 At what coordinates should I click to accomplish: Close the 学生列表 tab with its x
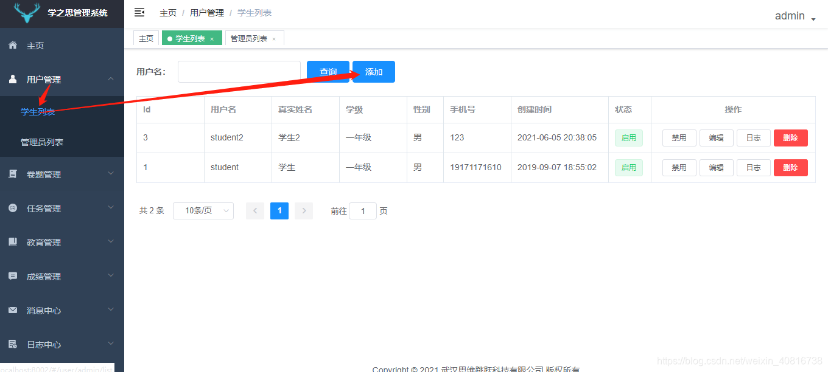tap(212, 39)
